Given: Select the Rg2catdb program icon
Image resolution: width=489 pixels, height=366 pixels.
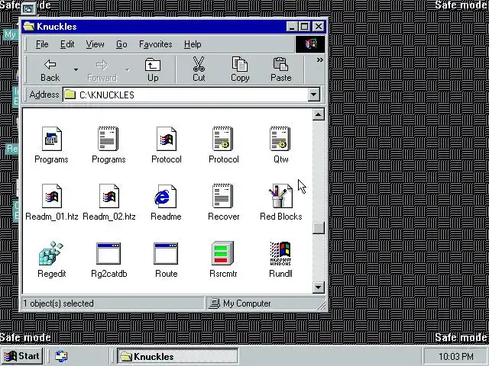Looking at the screenshot, I should [108, 253].
